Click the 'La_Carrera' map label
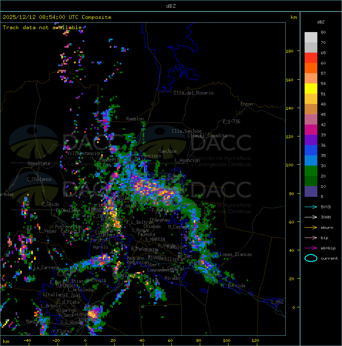342x346 pixels. point(46,268)
